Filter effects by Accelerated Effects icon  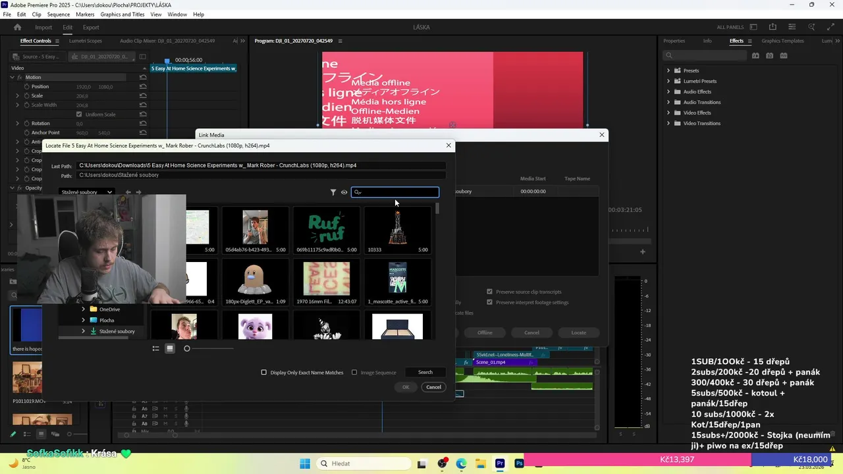tap(755, 56)
